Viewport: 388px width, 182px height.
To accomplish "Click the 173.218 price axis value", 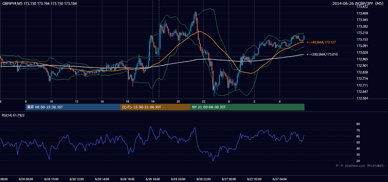I will 362,33.
